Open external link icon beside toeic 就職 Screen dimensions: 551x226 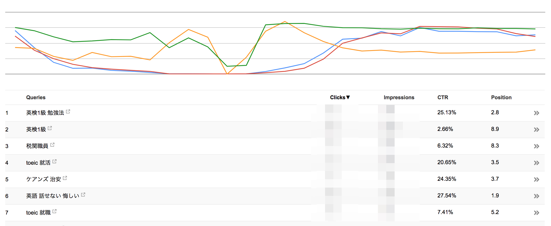click(x=54, y=211)
